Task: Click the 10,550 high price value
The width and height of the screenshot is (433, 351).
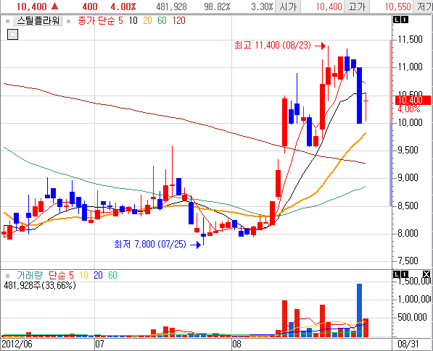Action: click(x=398, y=7)
